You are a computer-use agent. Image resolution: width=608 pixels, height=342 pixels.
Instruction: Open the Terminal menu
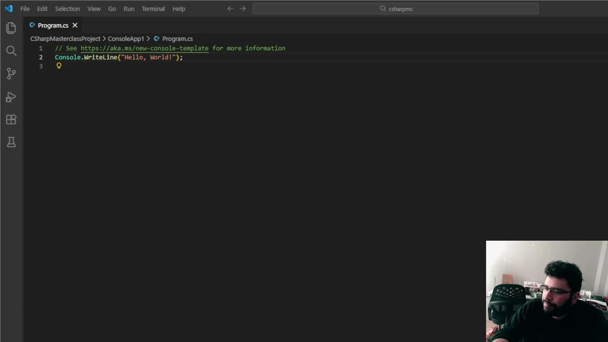[153, 9]
